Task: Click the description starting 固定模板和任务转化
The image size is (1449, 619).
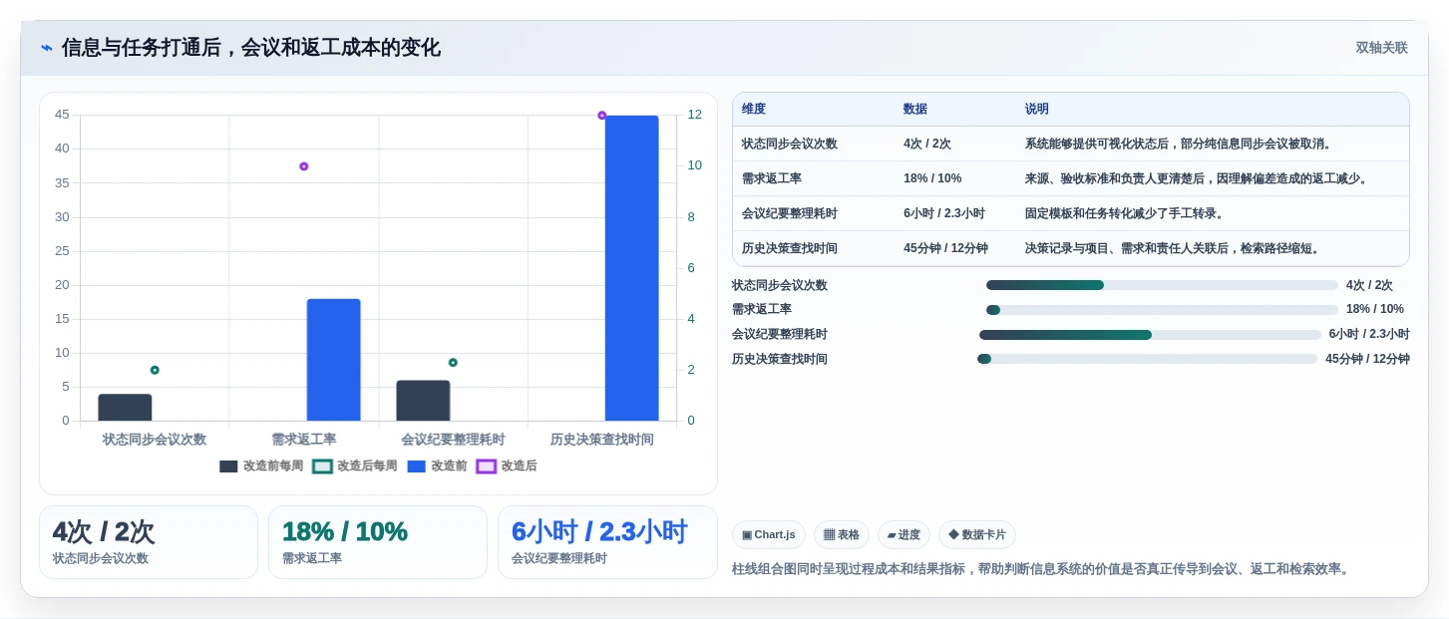Action: [1124, 213]
